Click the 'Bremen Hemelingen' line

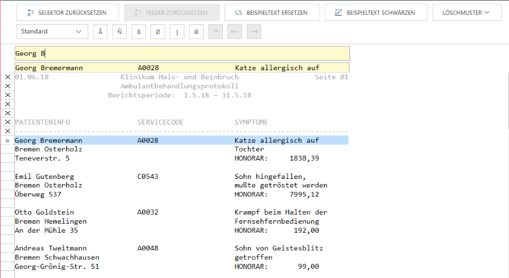coord(51,221)
